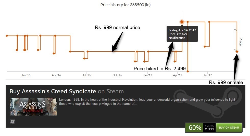
Task: Select the Apr '17 axis label
Action: tap(177, 75)
